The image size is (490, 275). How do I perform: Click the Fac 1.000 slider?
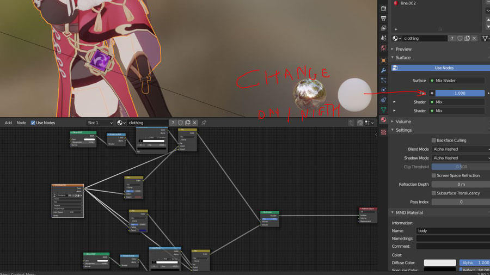[460, 93]
